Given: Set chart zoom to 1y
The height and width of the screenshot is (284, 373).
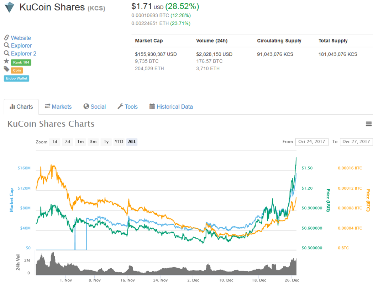Looking at the screenshot, I should [x=106, y=142].
